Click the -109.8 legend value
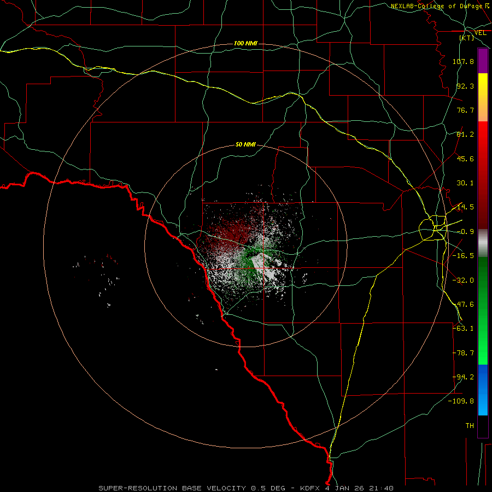This screenshot has width=492, height=492. point(461,401)
